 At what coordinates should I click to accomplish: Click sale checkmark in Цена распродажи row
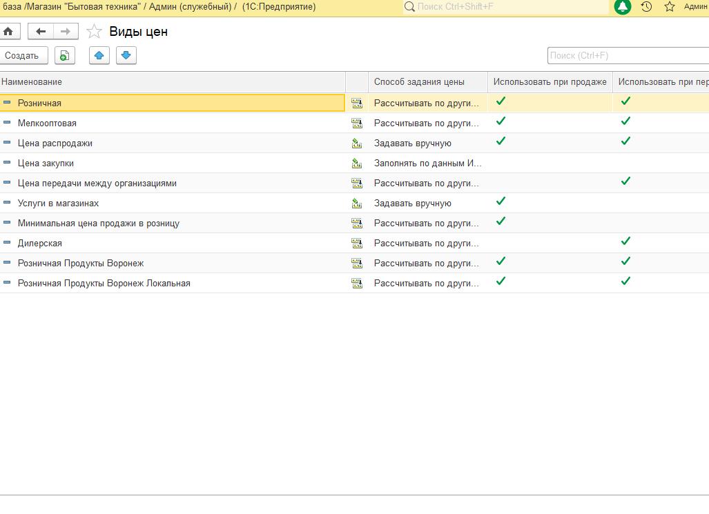[501, 141]
